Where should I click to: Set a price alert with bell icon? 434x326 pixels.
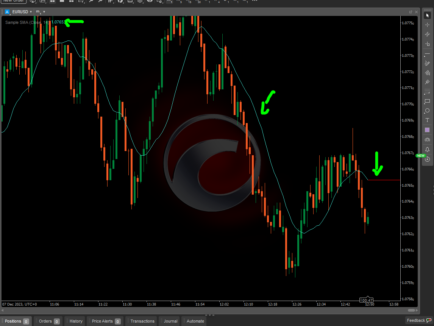427,150
